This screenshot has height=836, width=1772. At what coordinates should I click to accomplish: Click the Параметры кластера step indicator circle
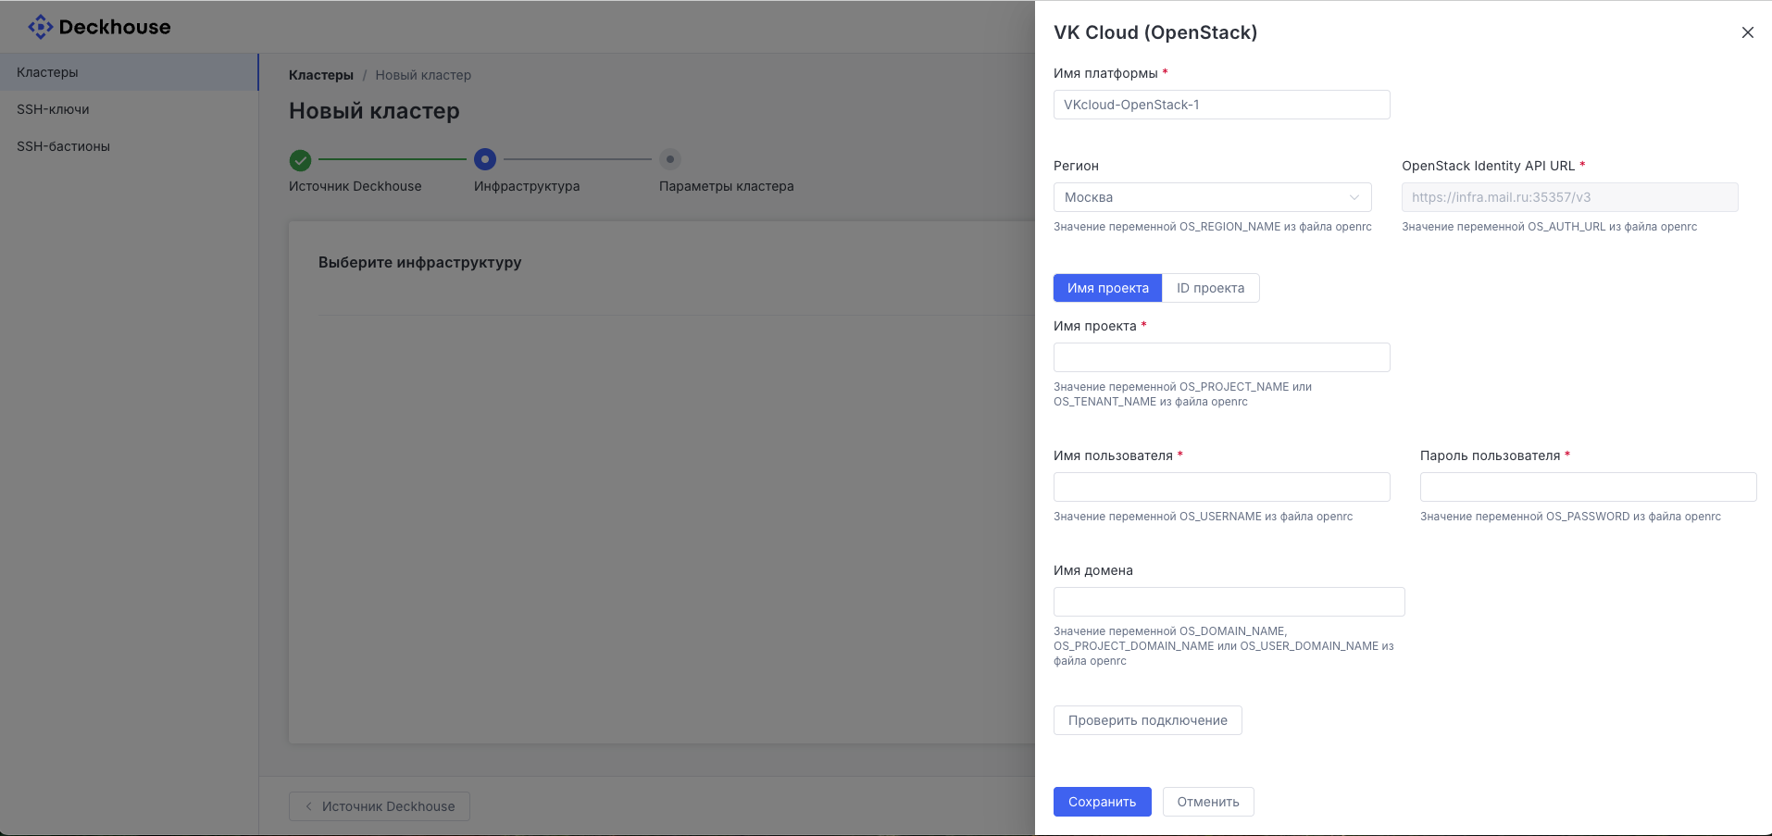(x=670, y=159)
